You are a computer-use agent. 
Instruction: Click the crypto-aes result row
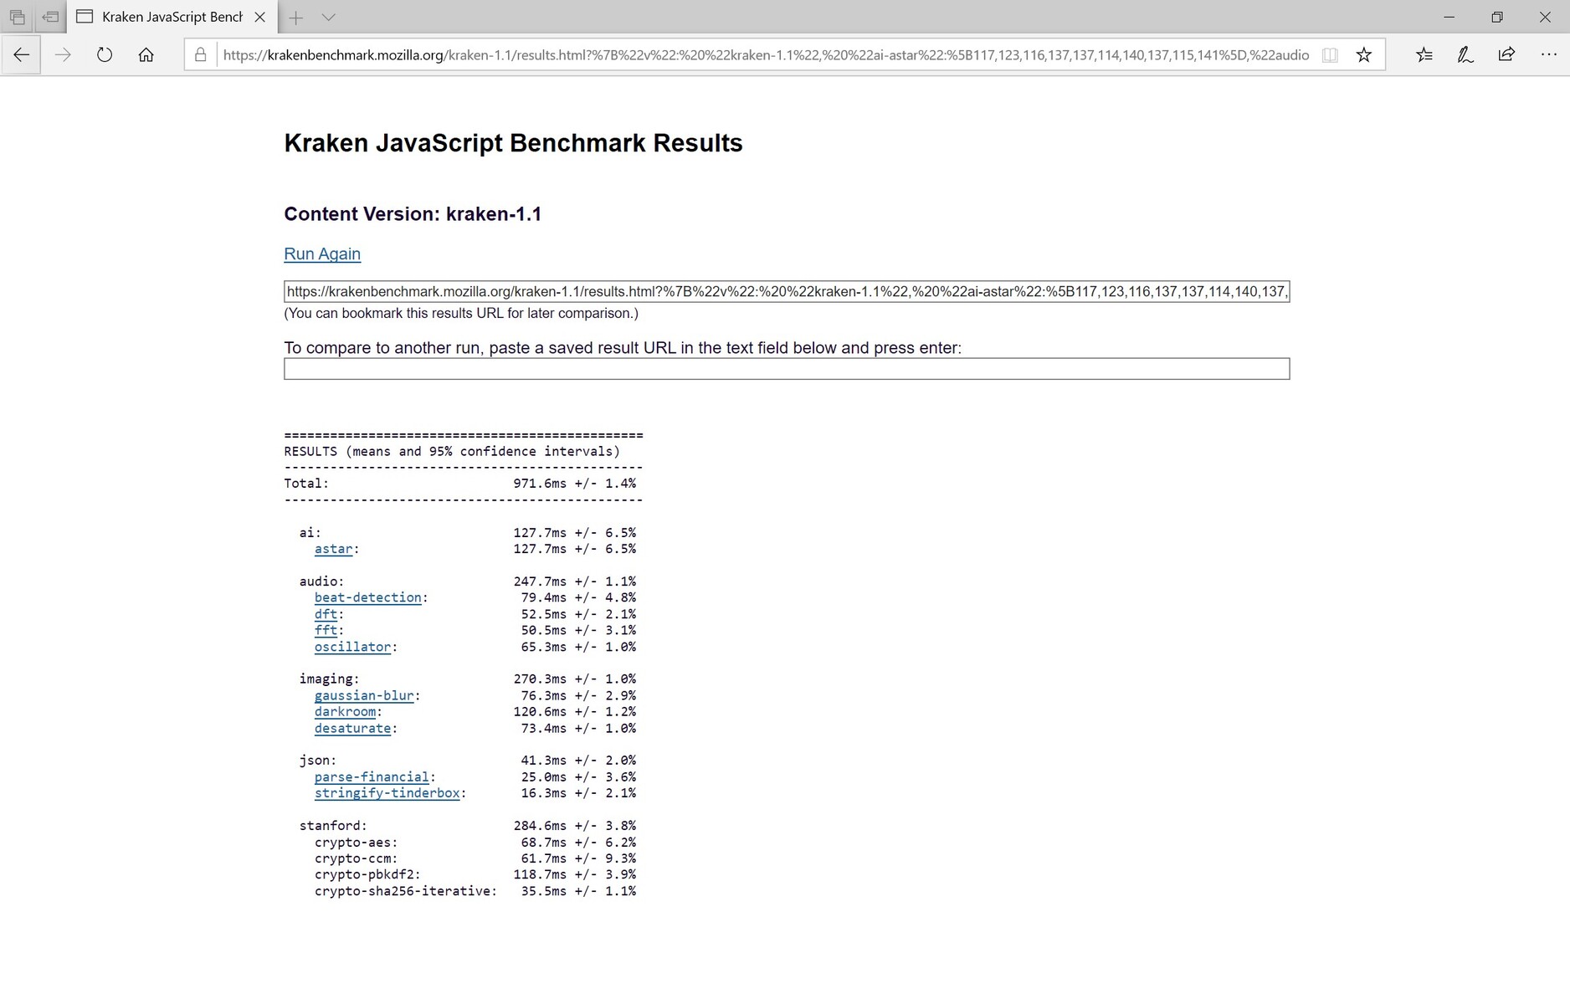coord(475,843)
